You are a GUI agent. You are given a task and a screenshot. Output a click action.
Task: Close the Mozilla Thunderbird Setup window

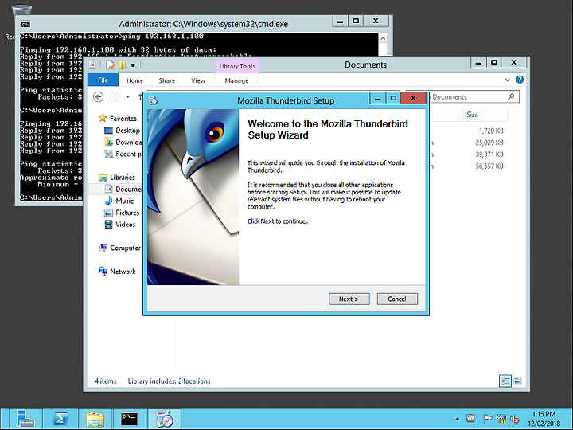click(413, 98)
